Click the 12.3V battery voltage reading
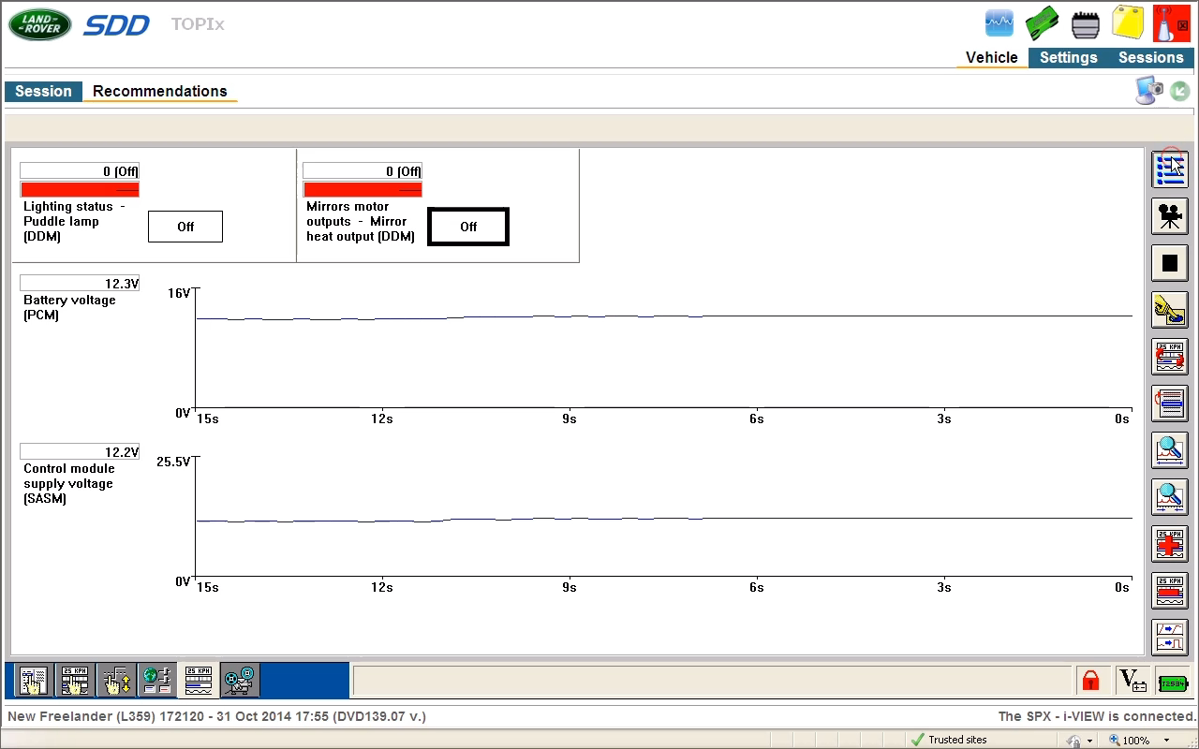 pos(80,284)
